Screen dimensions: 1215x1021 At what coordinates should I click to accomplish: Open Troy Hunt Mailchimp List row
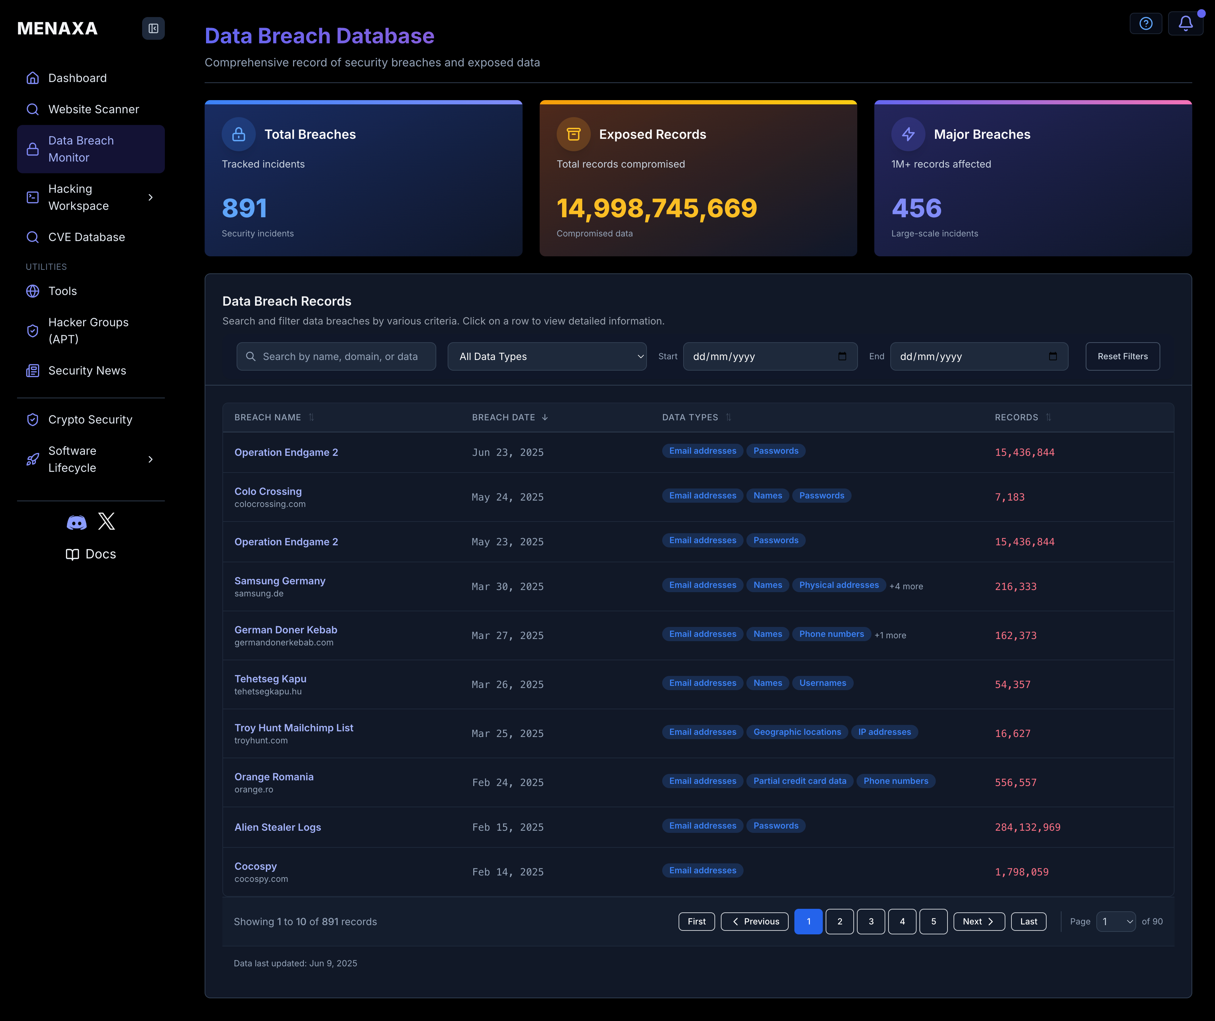click(x=698, y=734)
